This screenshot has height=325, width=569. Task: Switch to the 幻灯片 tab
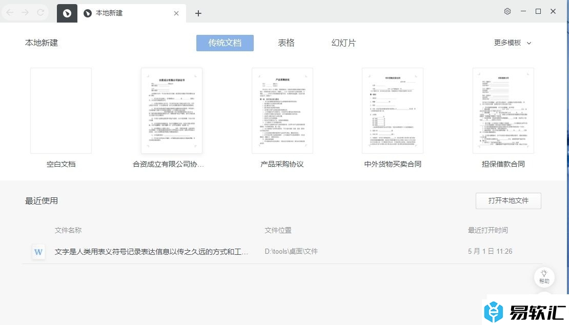click(343, 43)
